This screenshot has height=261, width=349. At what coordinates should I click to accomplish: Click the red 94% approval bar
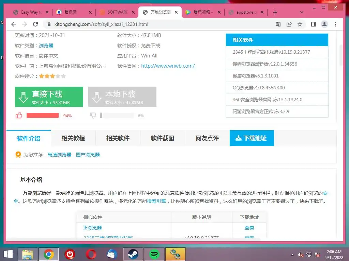[x=43, y=115]
